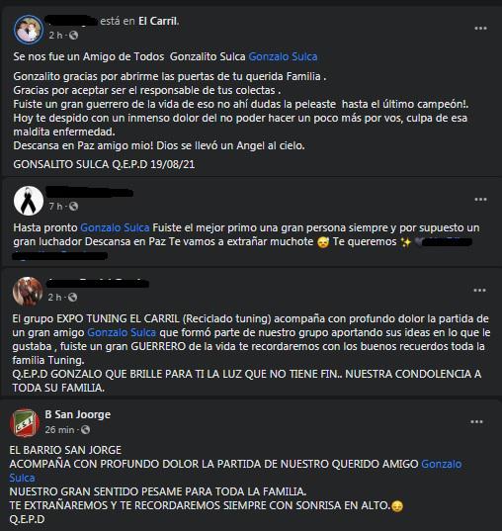Open first post author's profile picture
Viewport: 502px width, 531px height.
[29, 30]
